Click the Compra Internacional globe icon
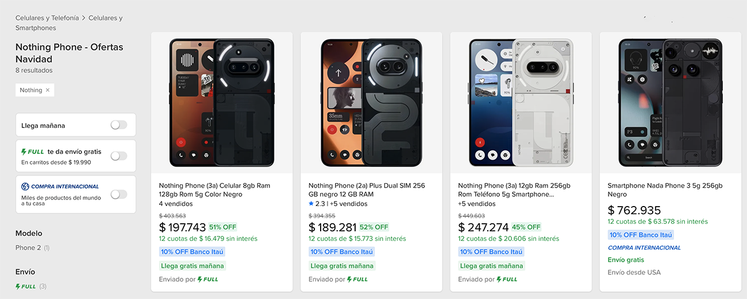This screenshot has width=747, height=299. pyautogui.click(x=25, y=187)
